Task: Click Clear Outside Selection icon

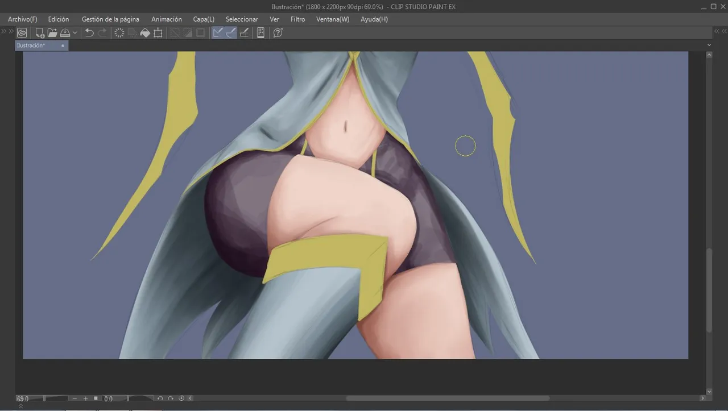Action: [132, 33]
